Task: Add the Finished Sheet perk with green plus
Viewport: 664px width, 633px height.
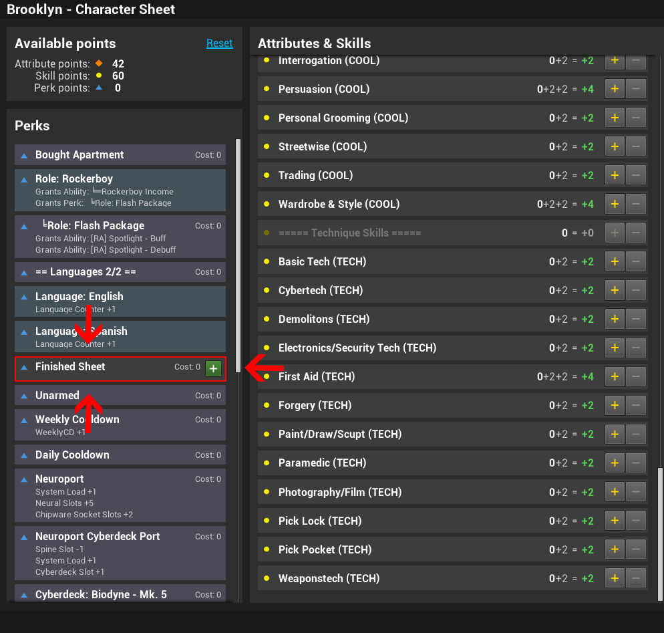Action: coord(213,368)
